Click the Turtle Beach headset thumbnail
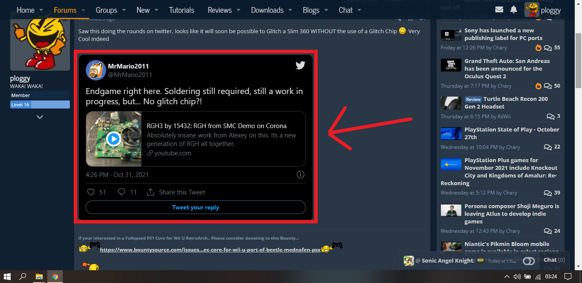Screen dimensions: 582x283 point(451,103)
